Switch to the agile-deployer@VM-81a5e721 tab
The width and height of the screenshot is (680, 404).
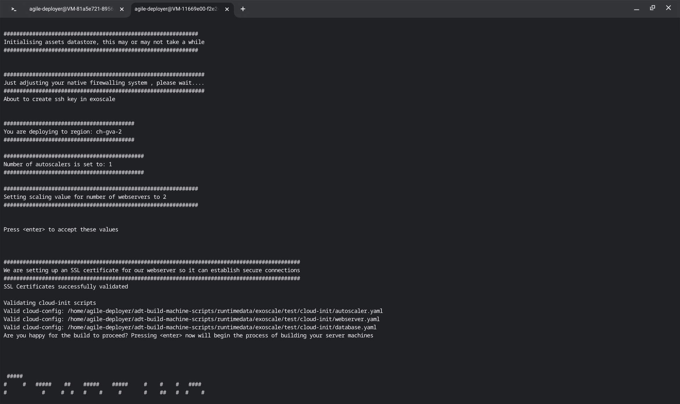pyautogui.click(x=71, y=9)
